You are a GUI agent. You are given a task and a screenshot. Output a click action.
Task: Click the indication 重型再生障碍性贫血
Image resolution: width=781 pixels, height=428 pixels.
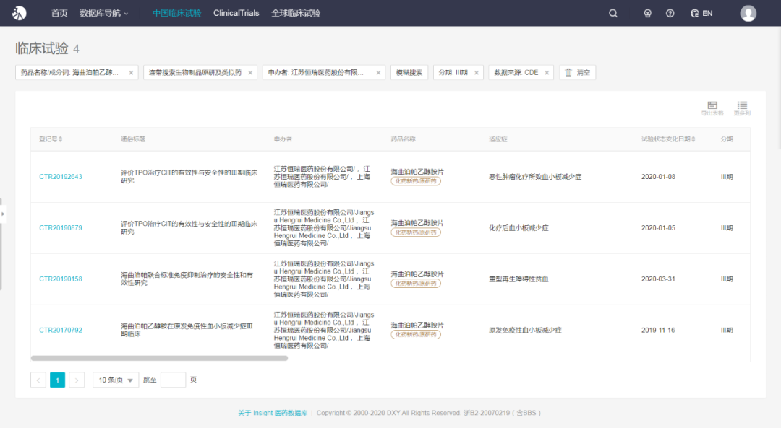click(518, 279)
